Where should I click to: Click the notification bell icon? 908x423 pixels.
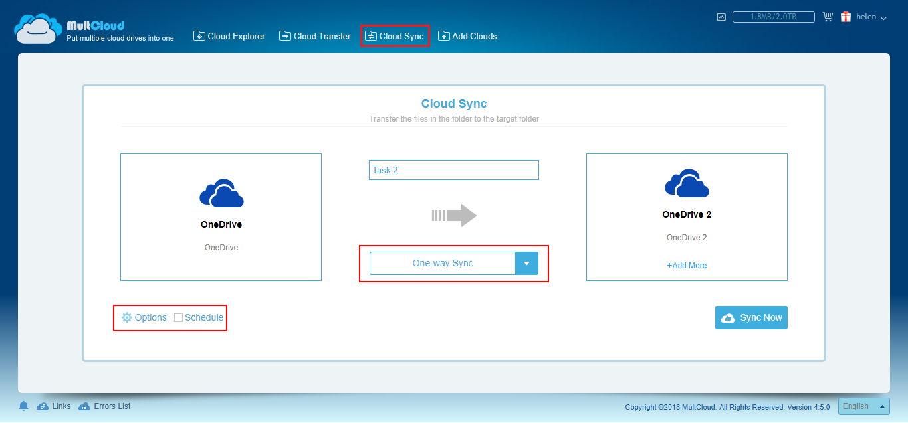point(24,406)
